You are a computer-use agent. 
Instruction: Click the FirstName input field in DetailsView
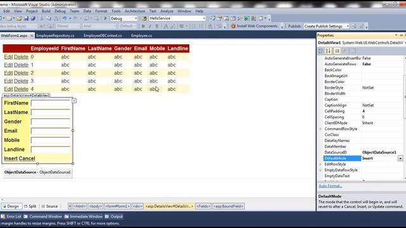coord(51,103)
